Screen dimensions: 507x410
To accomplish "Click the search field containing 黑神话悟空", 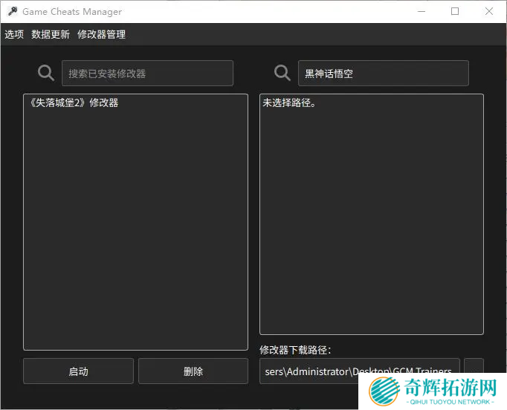I will tap(383, 74).
